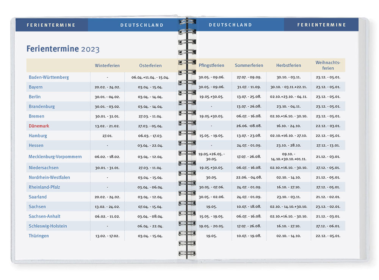Image resolution: width=379 pixels, height=280 pixels.
Task: Click Saarland Weihnachtsferien '21.12. - 02.01.'
Action: (328, 197)
